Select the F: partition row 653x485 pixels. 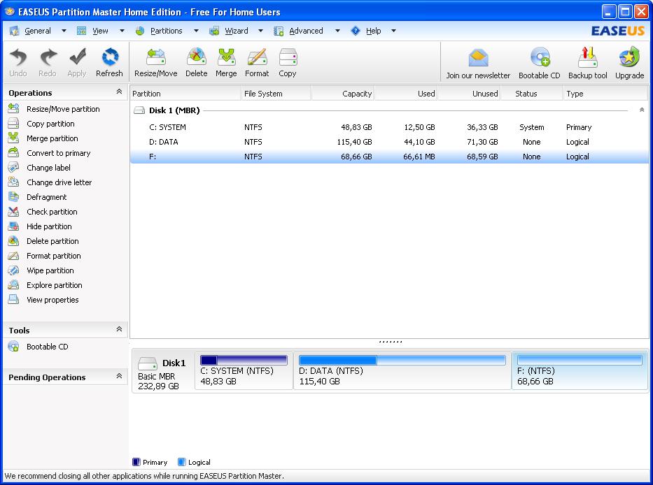[389, 157]
